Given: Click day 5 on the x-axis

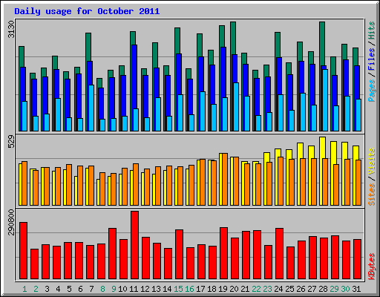Looking at the screenshot, I should point(69,289).
